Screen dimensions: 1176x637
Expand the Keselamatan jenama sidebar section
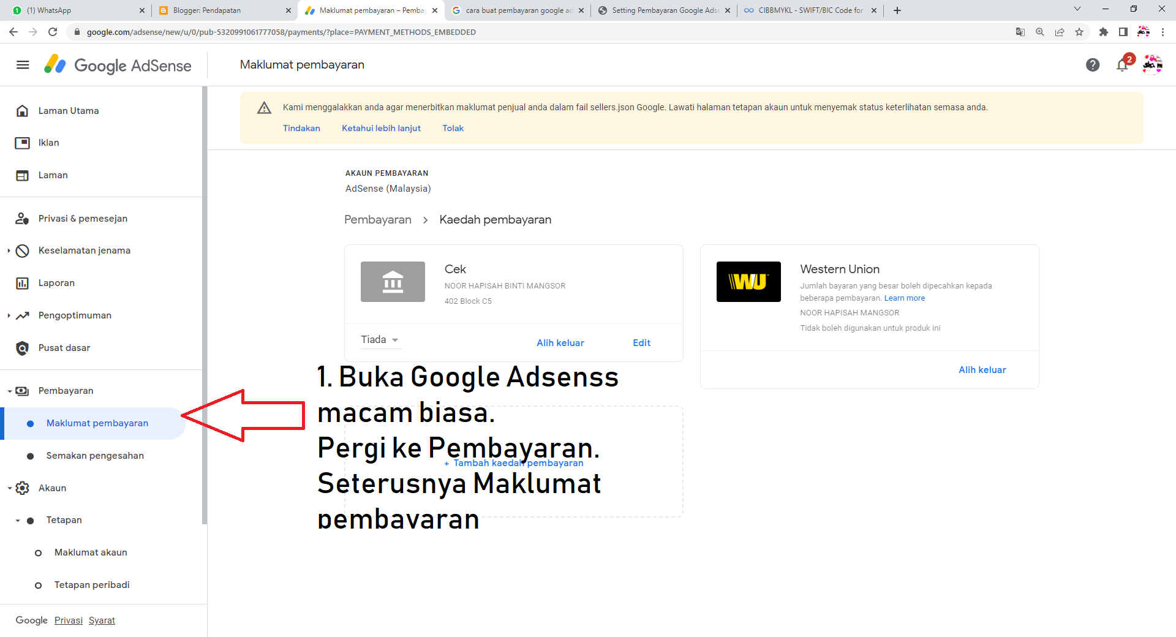(x=9, y=251)
